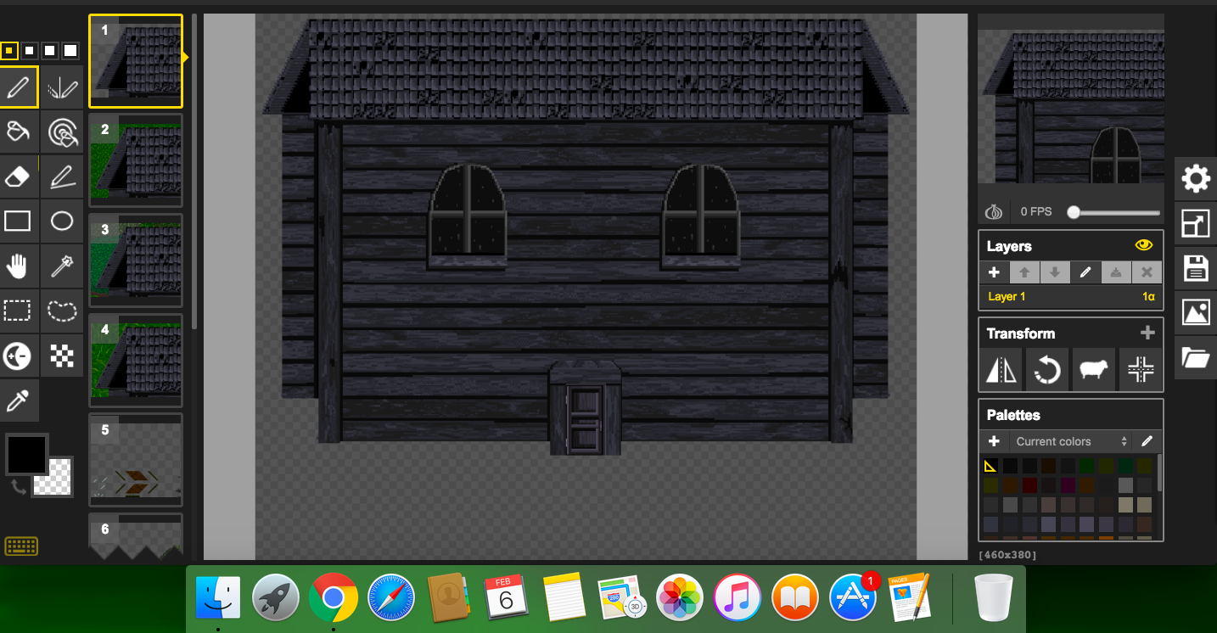Image resolution: width=1217 pixels, height=633 pixels.
Task: Create a new palette with the plus button
Action: click(994, 441)
